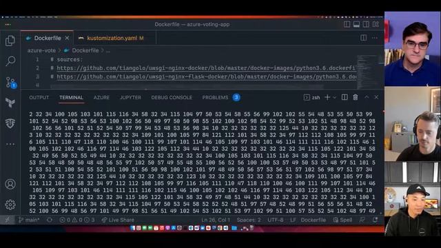Start a Live Share session
Image resolution: width=441 pixels, height=248 pixels.
point(118,220)
